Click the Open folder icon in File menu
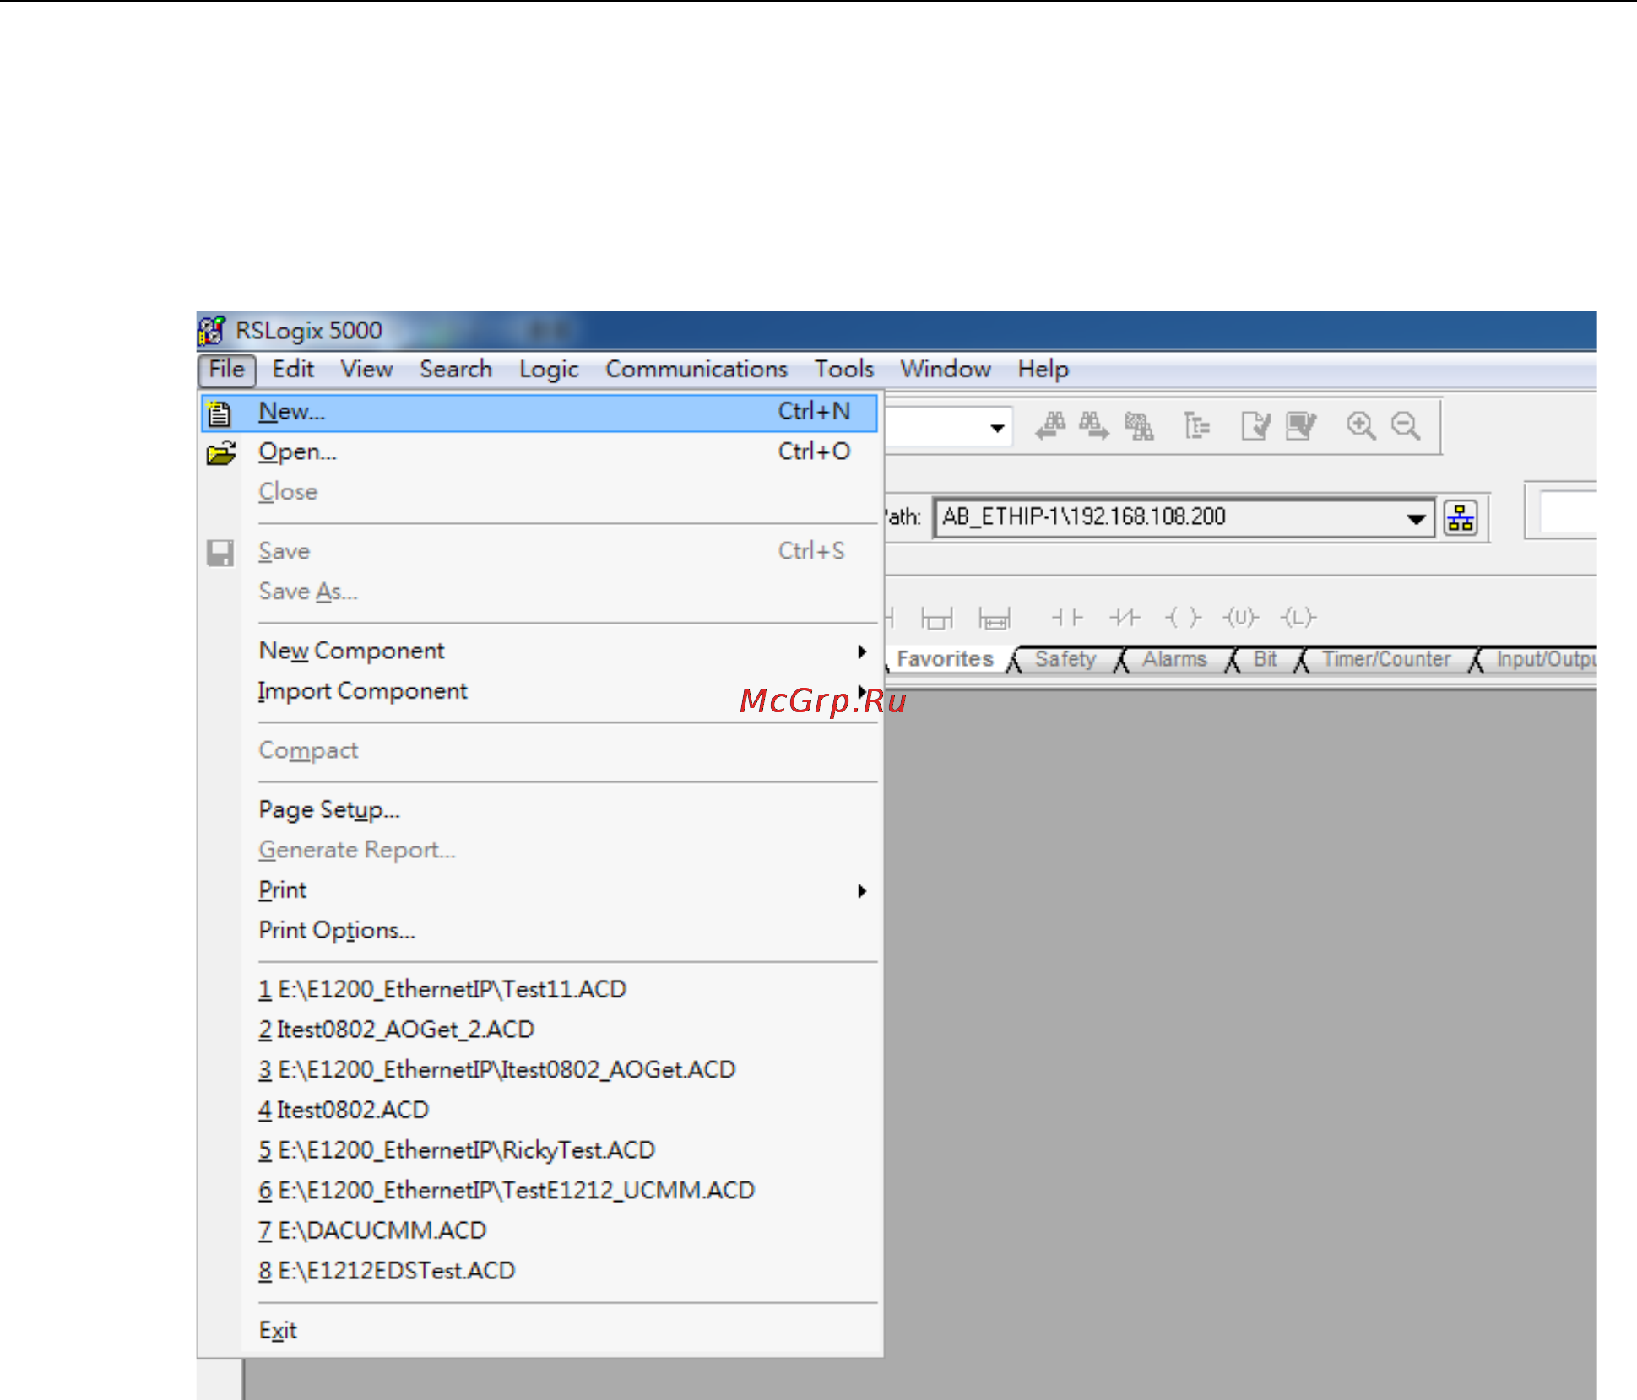Image resolution: width=1637 pixels, height=1400 pixels. [221, 453]
